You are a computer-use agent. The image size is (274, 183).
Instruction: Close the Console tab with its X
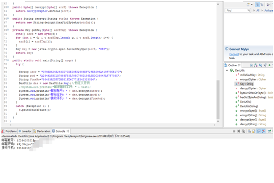click(68, 131)
